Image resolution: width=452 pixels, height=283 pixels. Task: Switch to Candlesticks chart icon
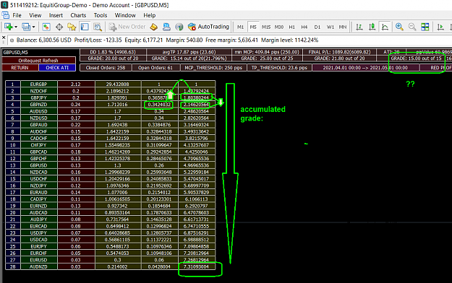(372, 27)
